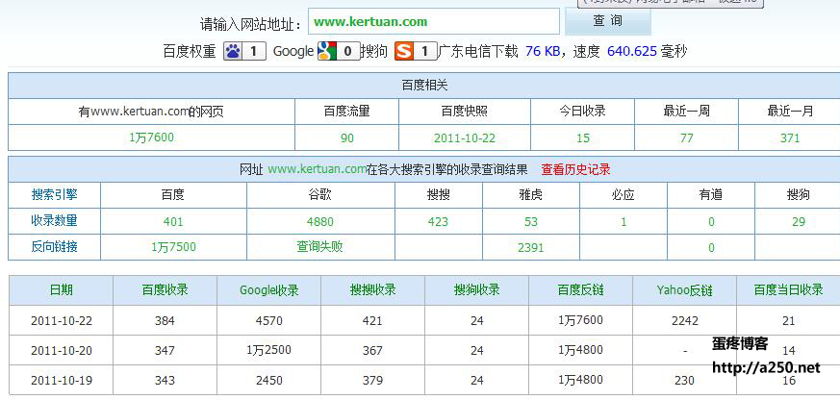Click the Google收录 column header
This screenshot has width=840, height=400.
point(268,290)
